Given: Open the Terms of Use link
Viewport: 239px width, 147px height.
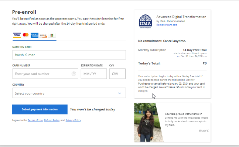Looking at the screenshot, I should click(x=35, y=120).
